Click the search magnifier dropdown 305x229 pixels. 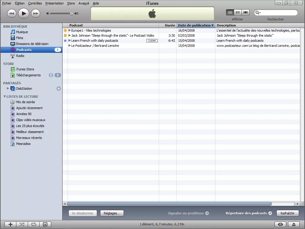pyautogui.click(x=258, y=13)
